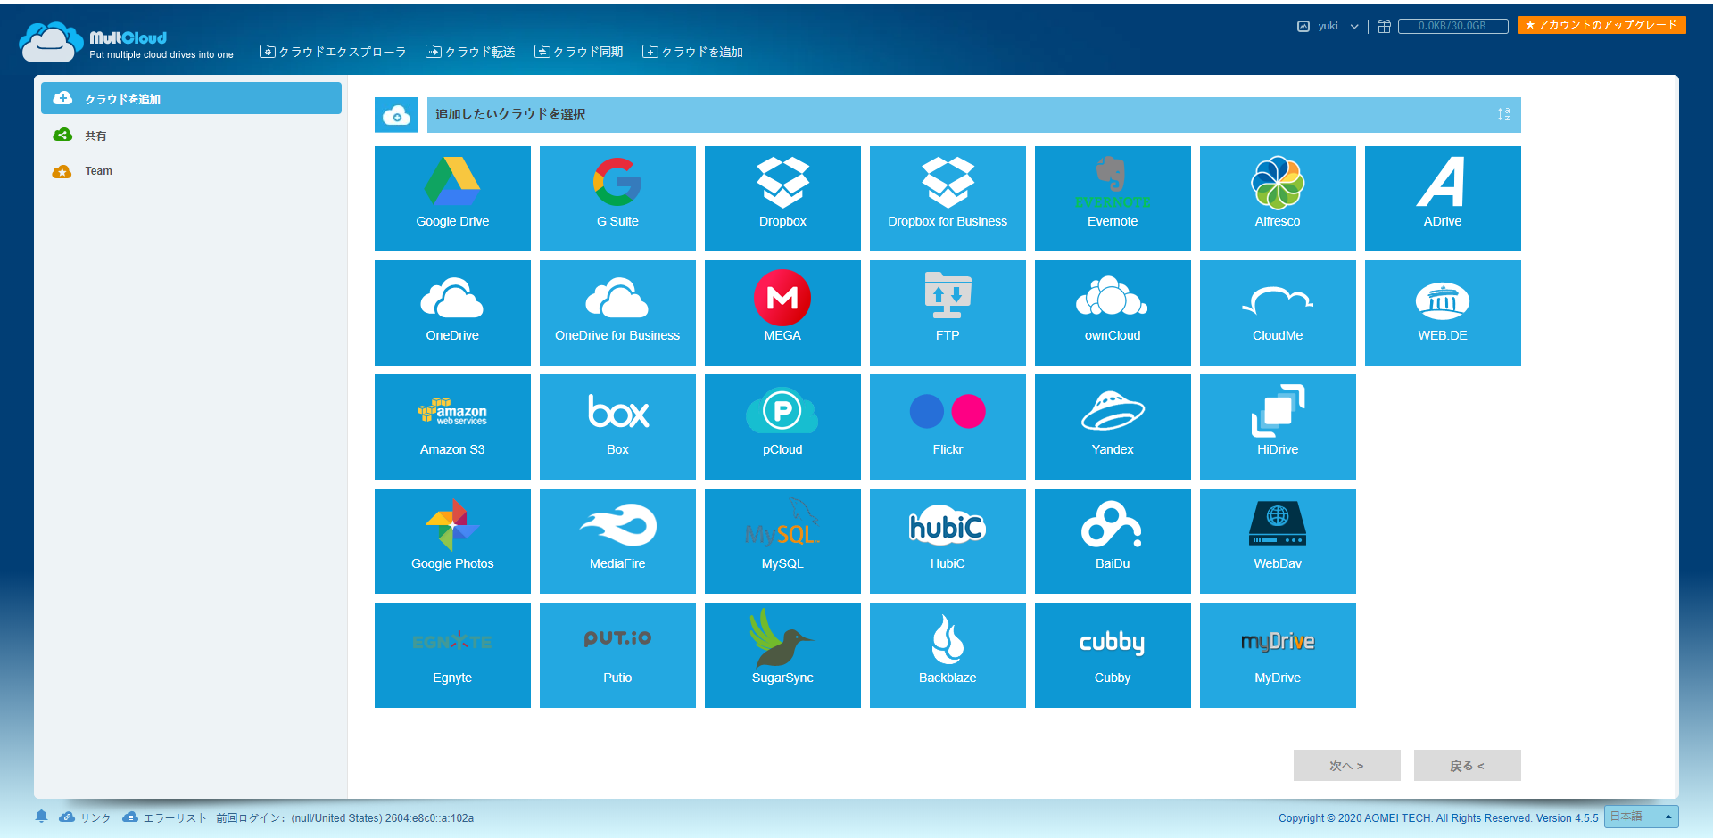Viewport: 1713px width, 838px height.
Task: Choose the pCloud tile
Action: (x=782, y=427)
